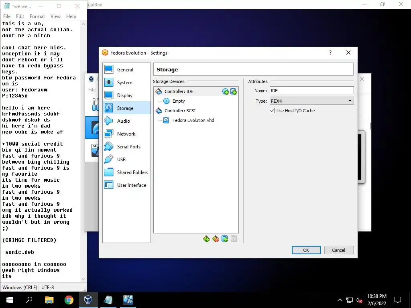Select Controller: IDE in storage tree
Viewport: 411px width, 308px height.
(179, 91)
